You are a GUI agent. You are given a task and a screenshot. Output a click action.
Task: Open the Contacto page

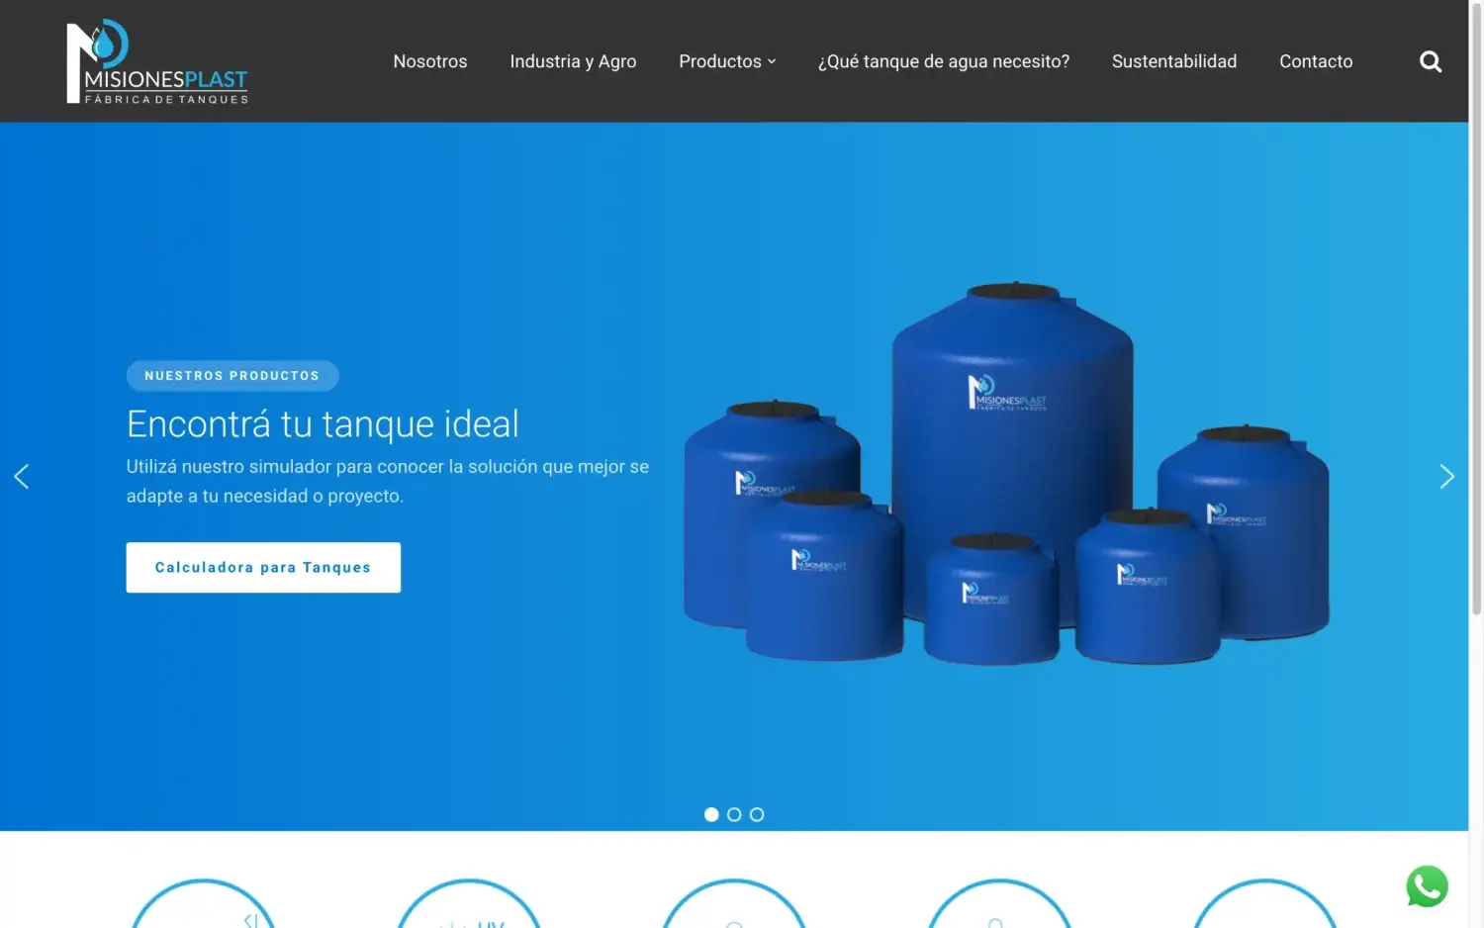click(x=1316, y=61)
